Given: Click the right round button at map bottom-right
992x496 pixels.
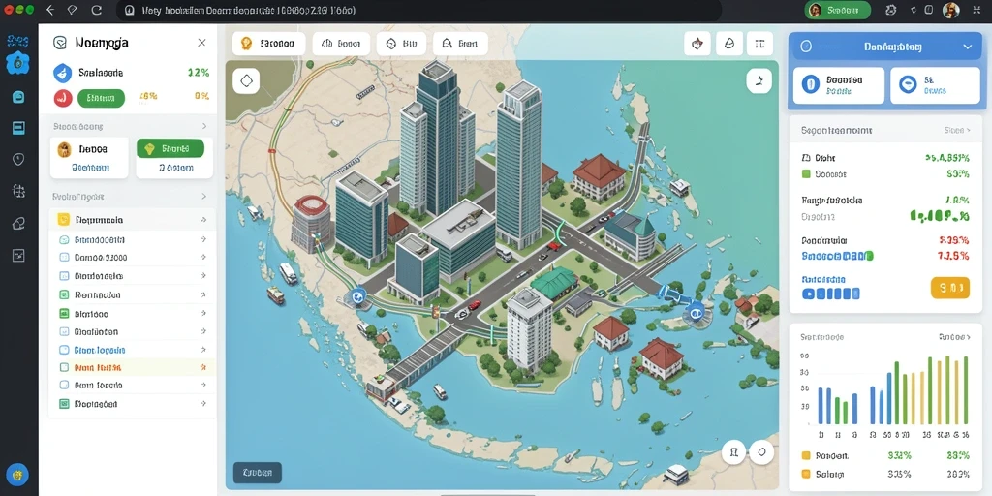Looking at the screenshot, I should point(761,452).
